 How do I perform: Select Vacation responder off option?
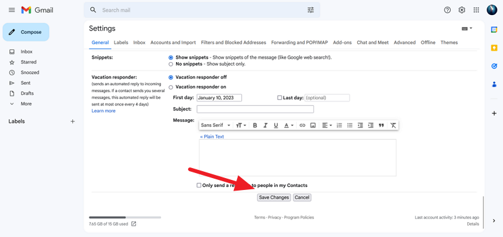coord(170,77)
